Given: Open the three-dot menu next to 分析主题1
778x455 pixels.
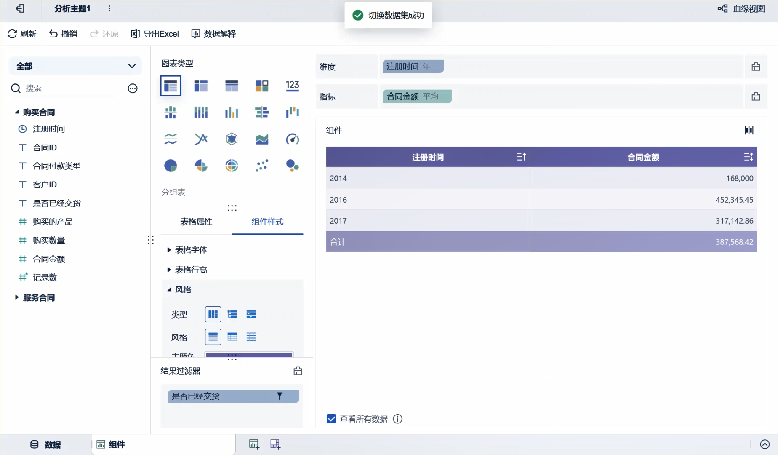Looking at the screenshot, I should tap(109, 8).
